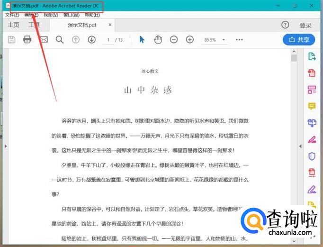This screenshot has height=247, width=323.
Task: Click the 冰心散文 heading text
Action: click(x=150, y=71)
